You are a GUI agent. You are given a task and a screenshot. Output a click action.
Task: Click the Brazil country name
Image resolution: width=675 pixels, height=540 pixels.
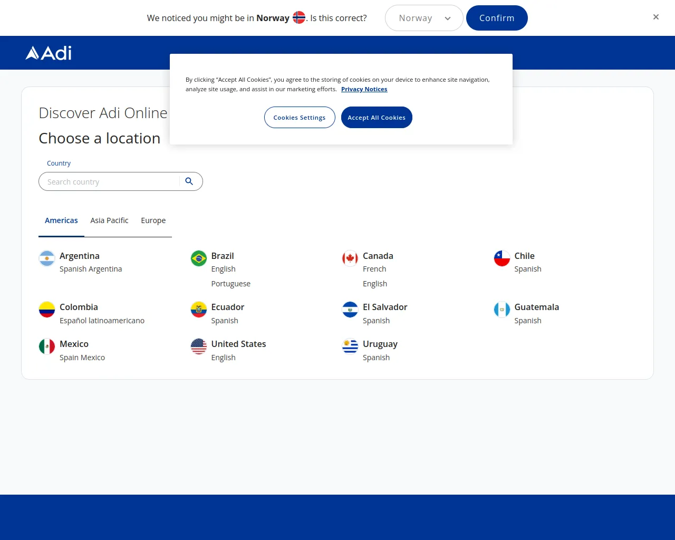point(223,256)
